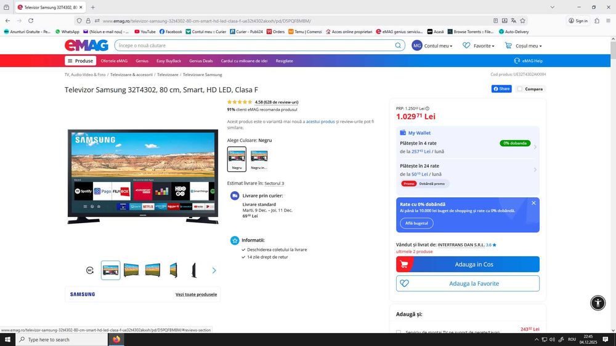The height and width of the screenshot is (346, 616).
Task: Open Carduri cu milioane de idei menu item
Action: coord(244,61)
